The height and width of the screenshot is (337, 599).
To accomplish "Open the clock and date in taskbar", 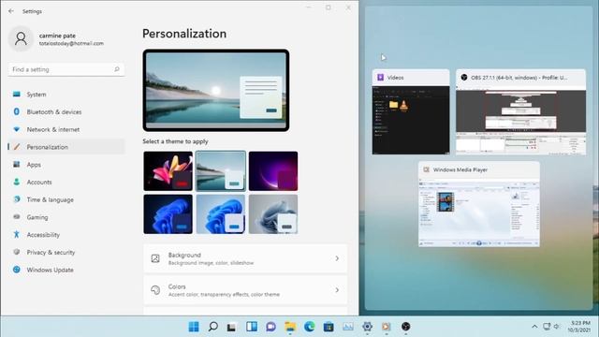I will (x=578, y=327).
